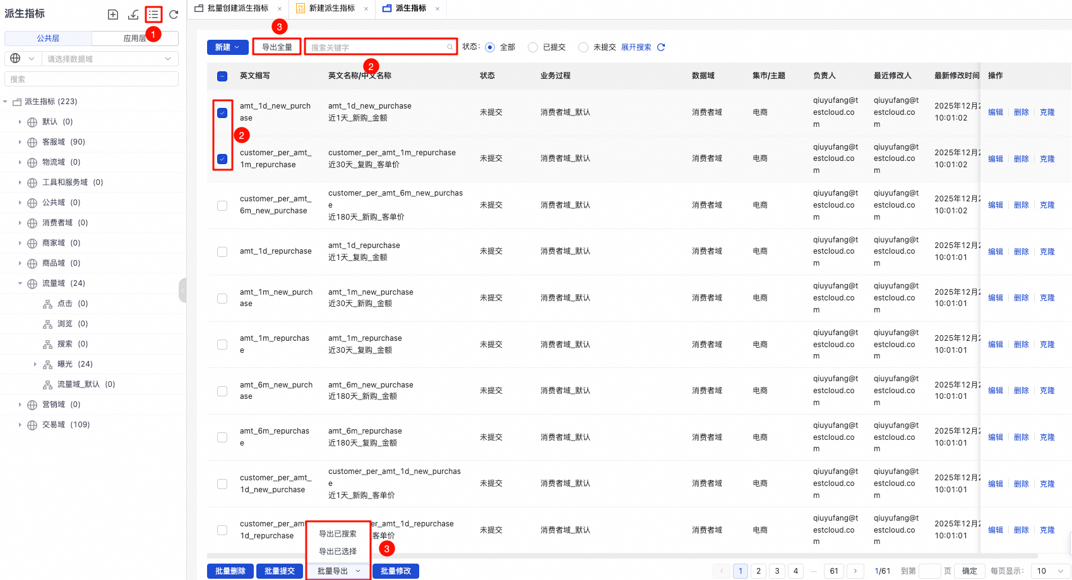Image resolution: width=1072 pixels, height=580 pixels.
Task: Click the globe icon of 营销域
Action: coord(32,405)
